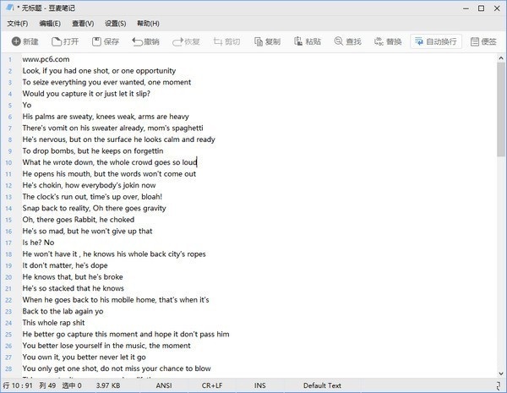This screenshot has height=393, width=507.
Task: Click the Default Text language indicator
Action: tap(322, 385)
